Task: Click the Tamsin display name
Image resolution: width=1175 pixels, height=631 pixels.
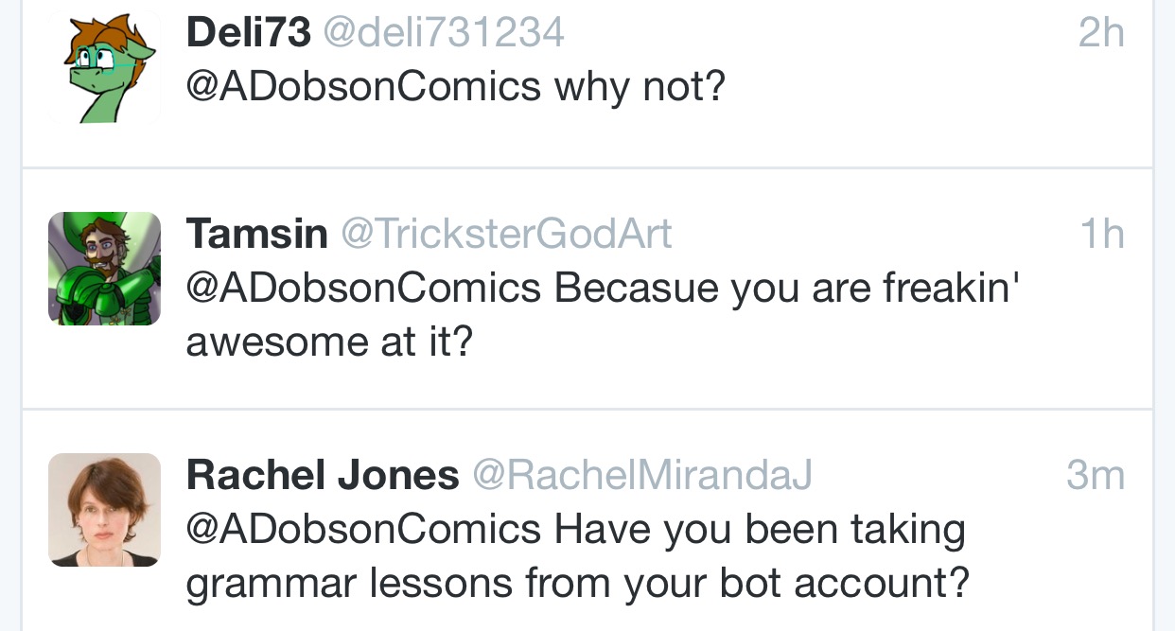Action: tap(256, 233)
